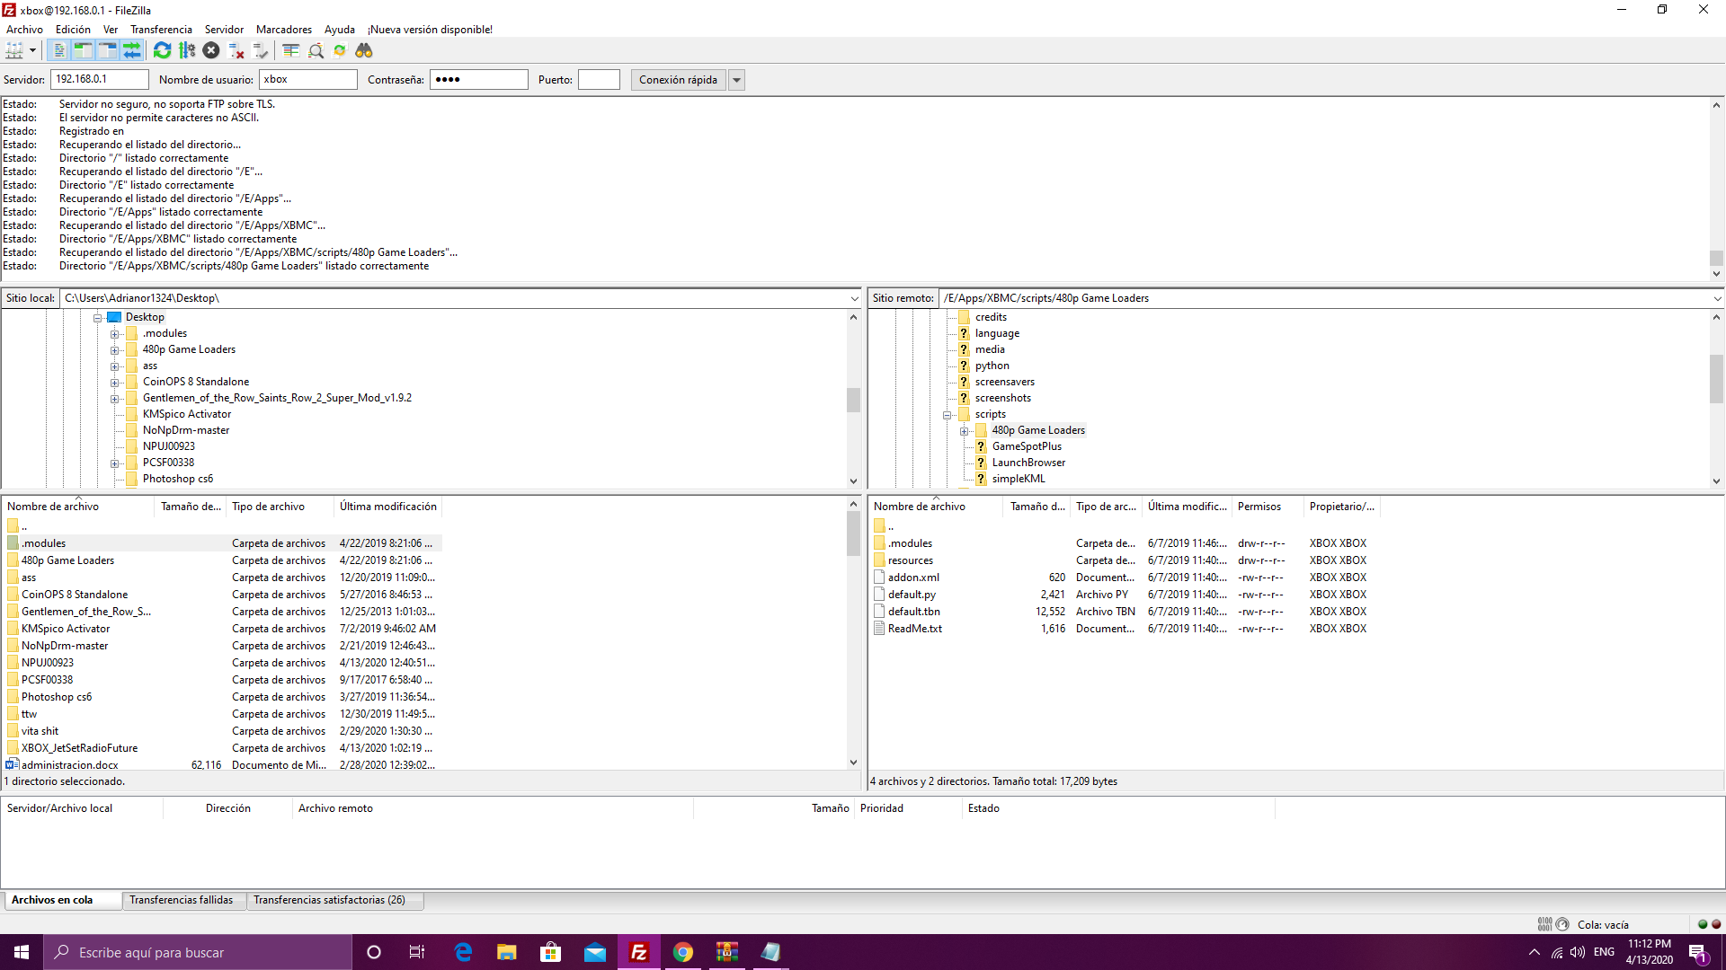Open the Edición menu

pos(73,30)
